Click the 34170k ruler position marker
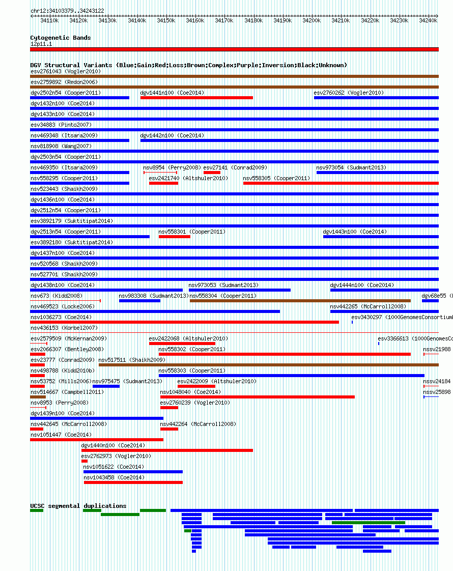453x571 pixels. tap(224, 20)
